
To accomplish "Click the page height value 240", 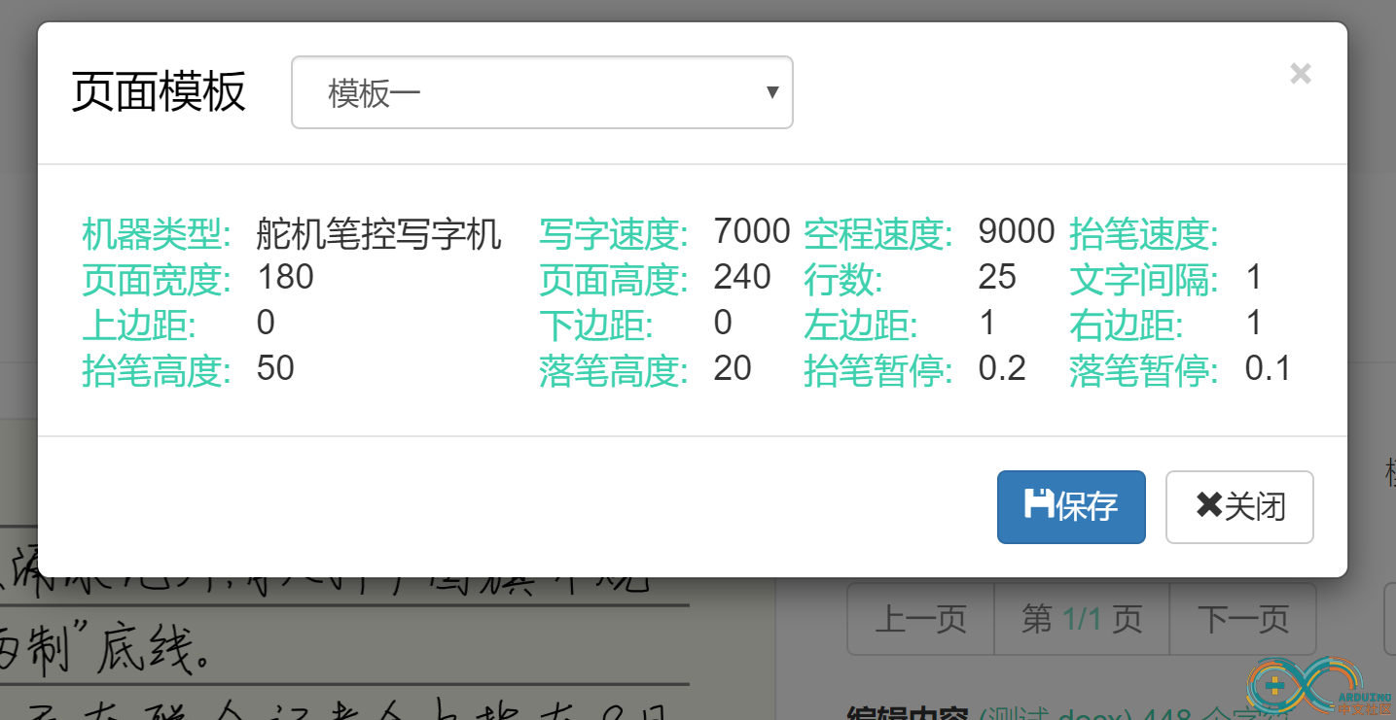I will [x=742, y=277].
